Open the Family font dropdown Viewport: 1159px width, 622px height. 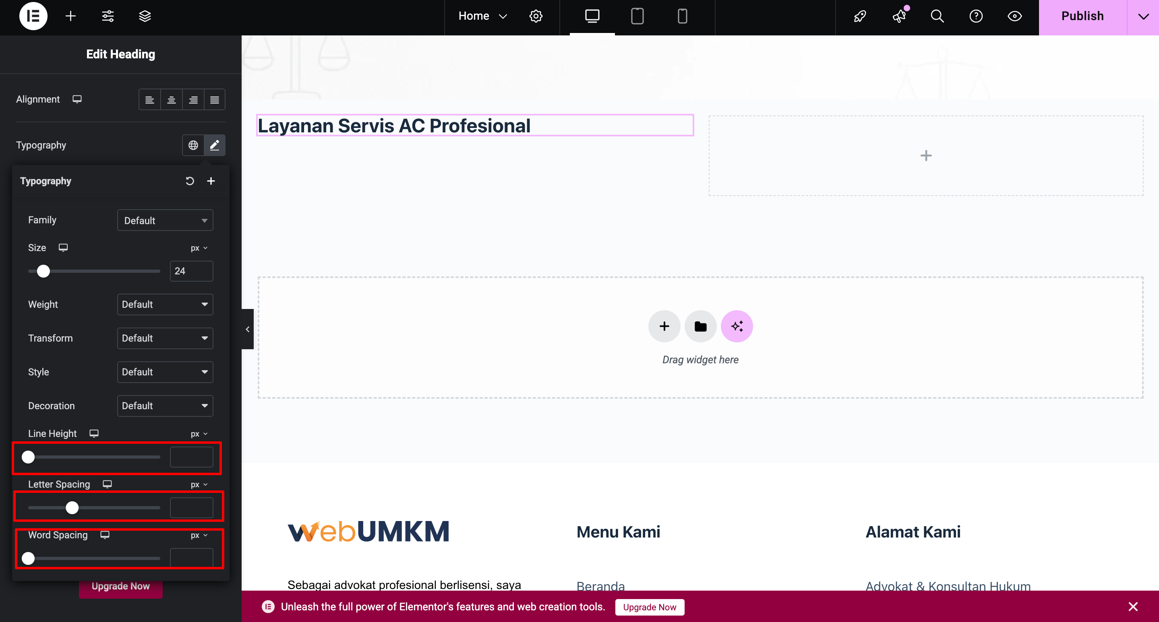click(x=165, y=220)
